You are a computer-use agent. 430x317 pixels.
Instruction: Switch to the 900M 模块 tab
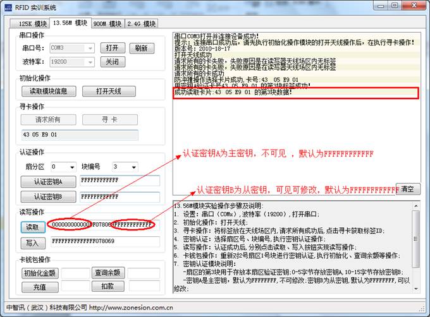107,23
